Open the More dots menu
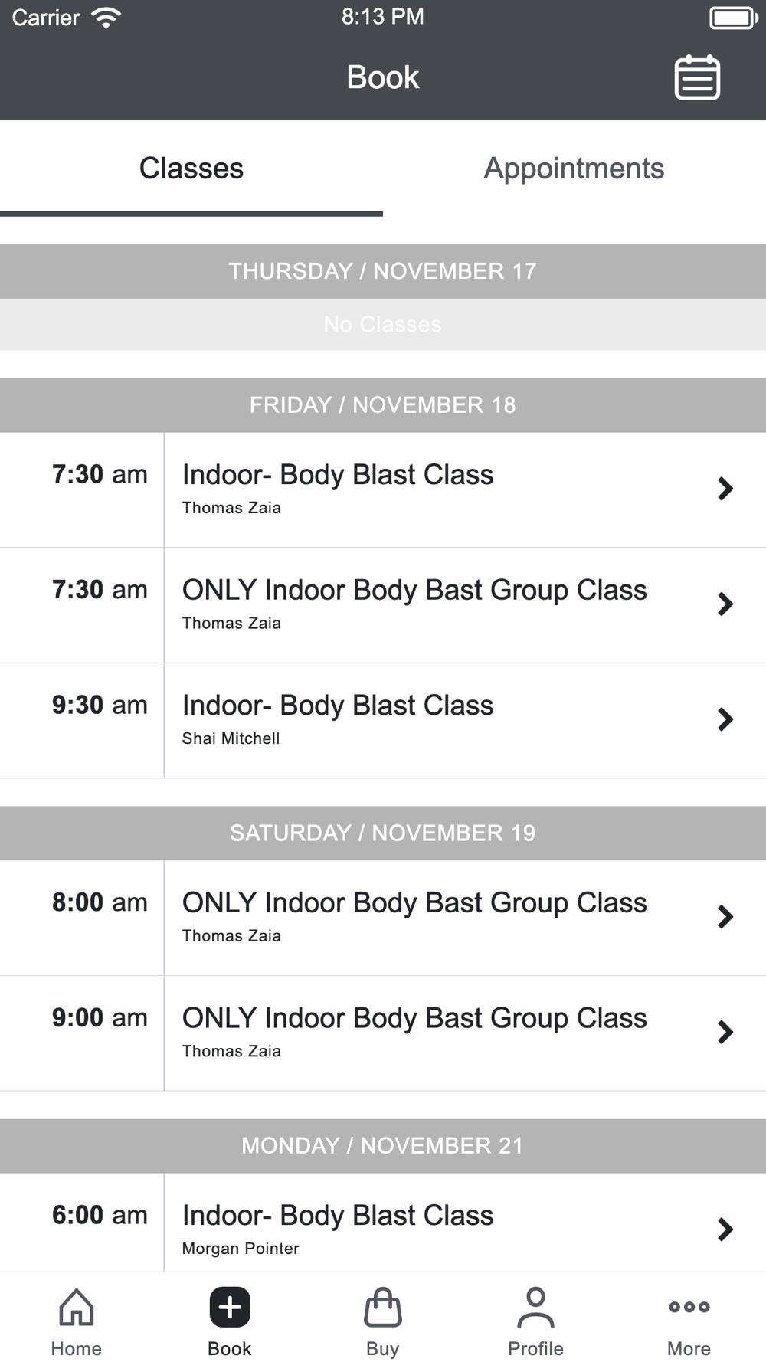Viewport: 766px width, 1362px height. point(689,1307)
